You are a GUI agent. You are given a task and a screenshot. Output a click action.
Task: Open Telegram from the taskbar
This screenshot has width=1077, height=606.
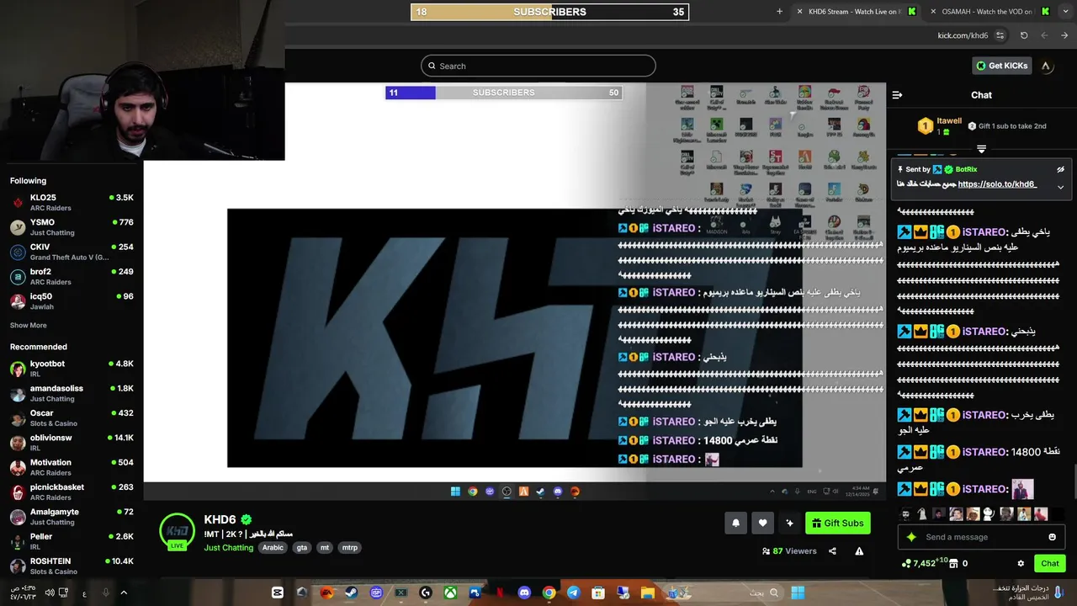pos(573,593)
